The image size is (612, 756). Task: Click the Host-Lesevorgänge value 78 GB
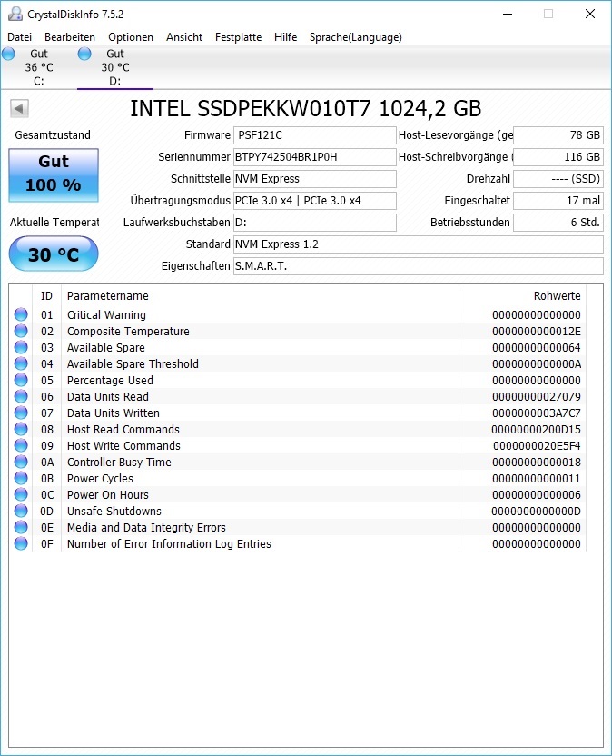(x=558, y=135)
